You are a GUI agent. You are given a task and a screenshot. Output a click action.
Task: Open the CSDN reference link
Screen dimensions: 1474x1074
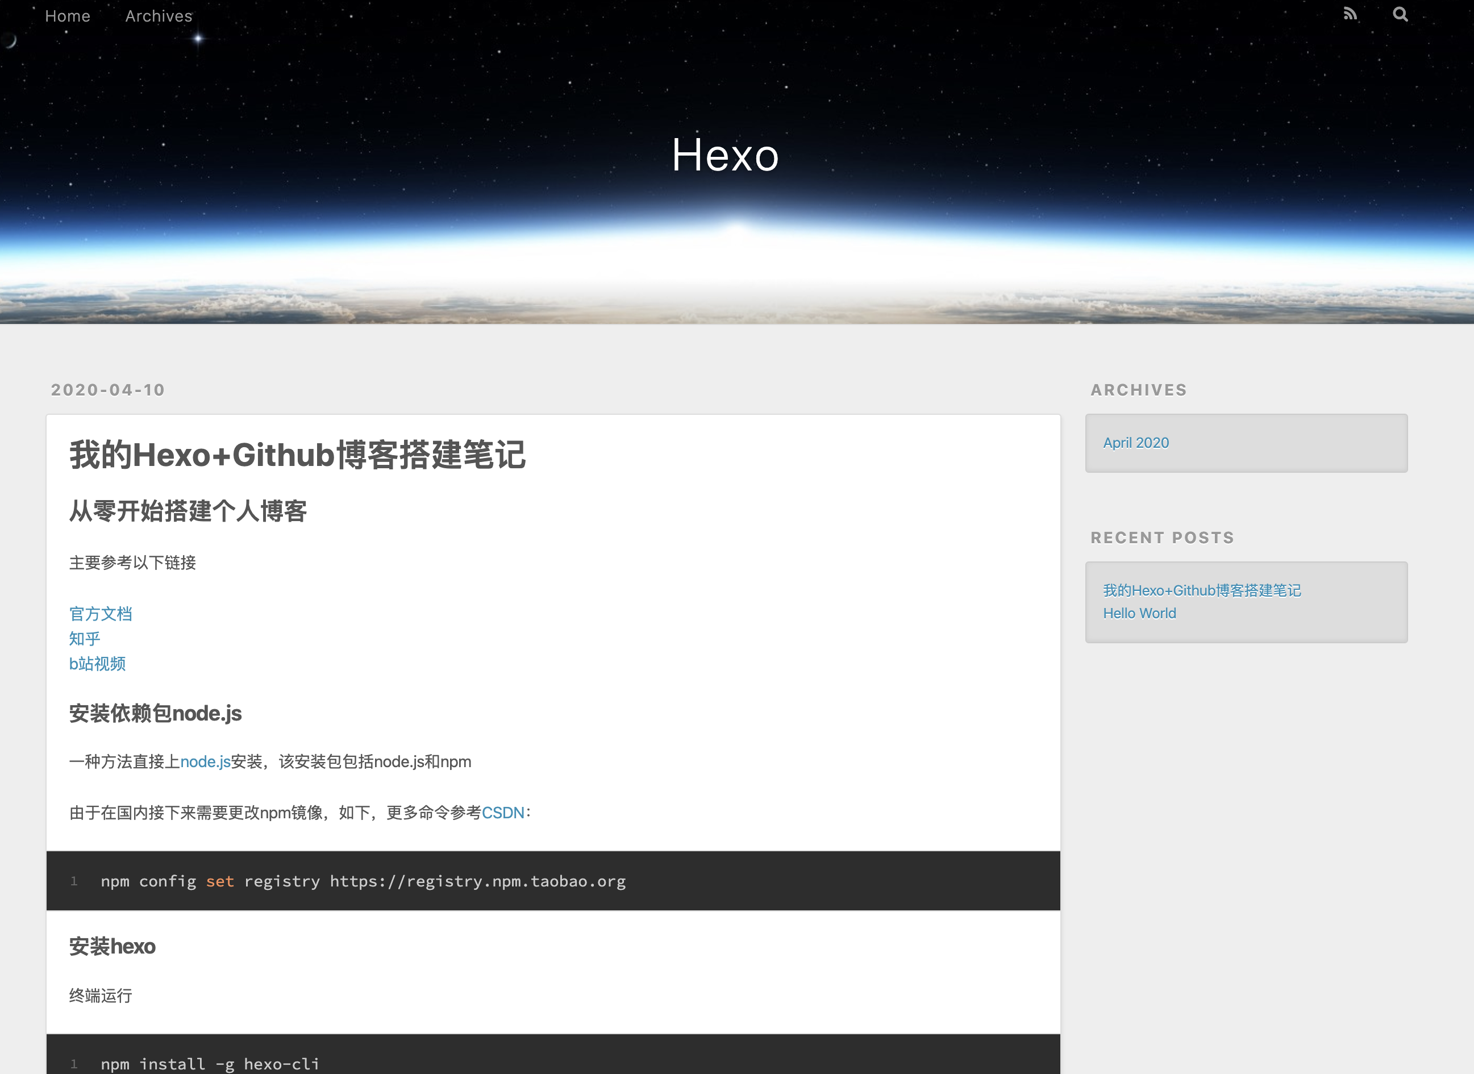click(503, 813)
